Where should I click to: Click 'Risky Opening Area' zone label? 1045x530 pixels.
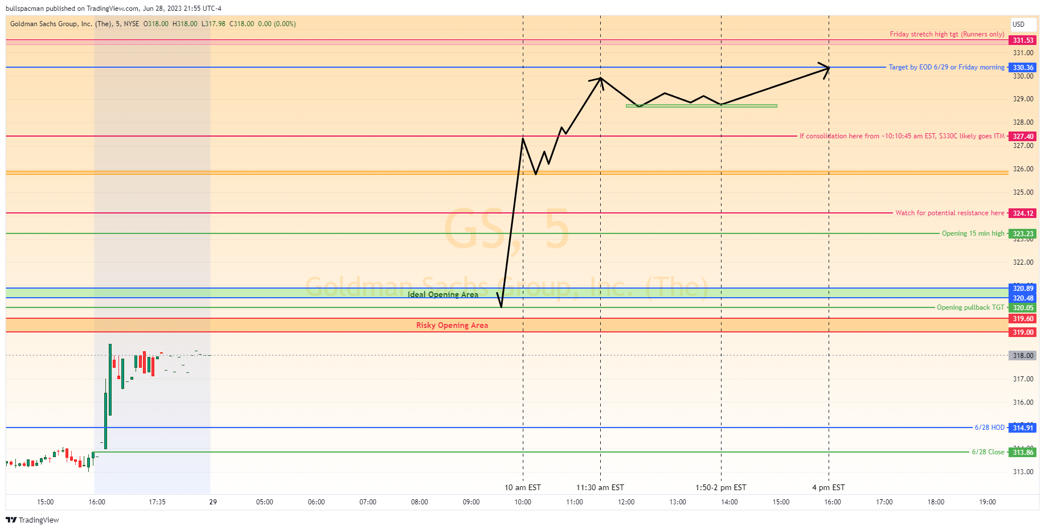coord(452,325)
